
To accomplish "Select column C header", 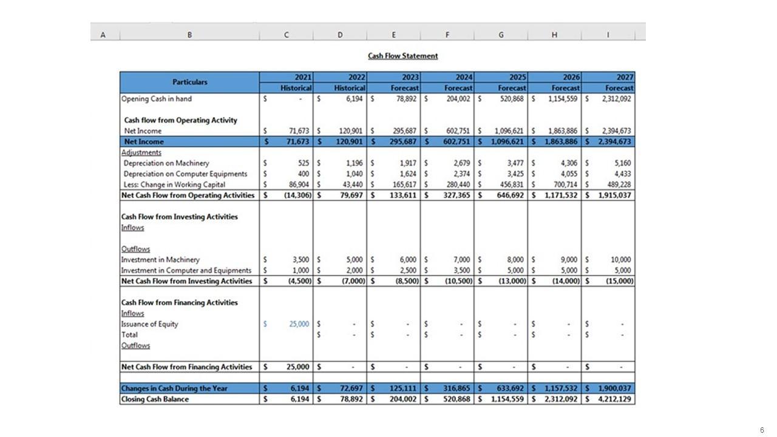I will coord(287,35).
